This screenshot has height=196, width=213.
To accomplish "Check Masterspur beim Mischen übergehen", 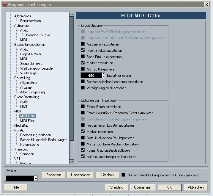I will pyautogui.click(x=83, y=144).
